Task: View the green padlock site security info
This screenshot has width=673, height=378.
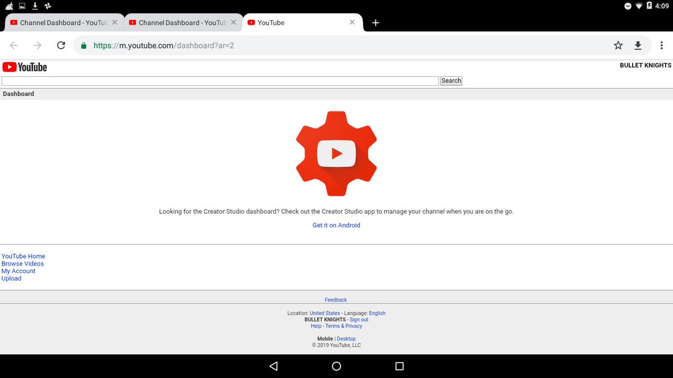Action: [84, 46]
